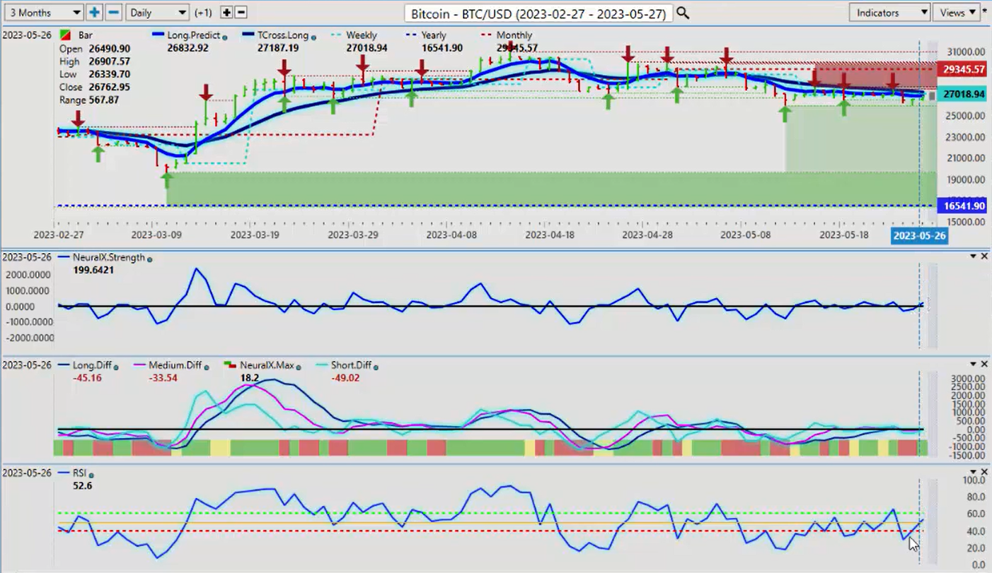
Task: Click the Long.Diff legend label
Action: 92,365
